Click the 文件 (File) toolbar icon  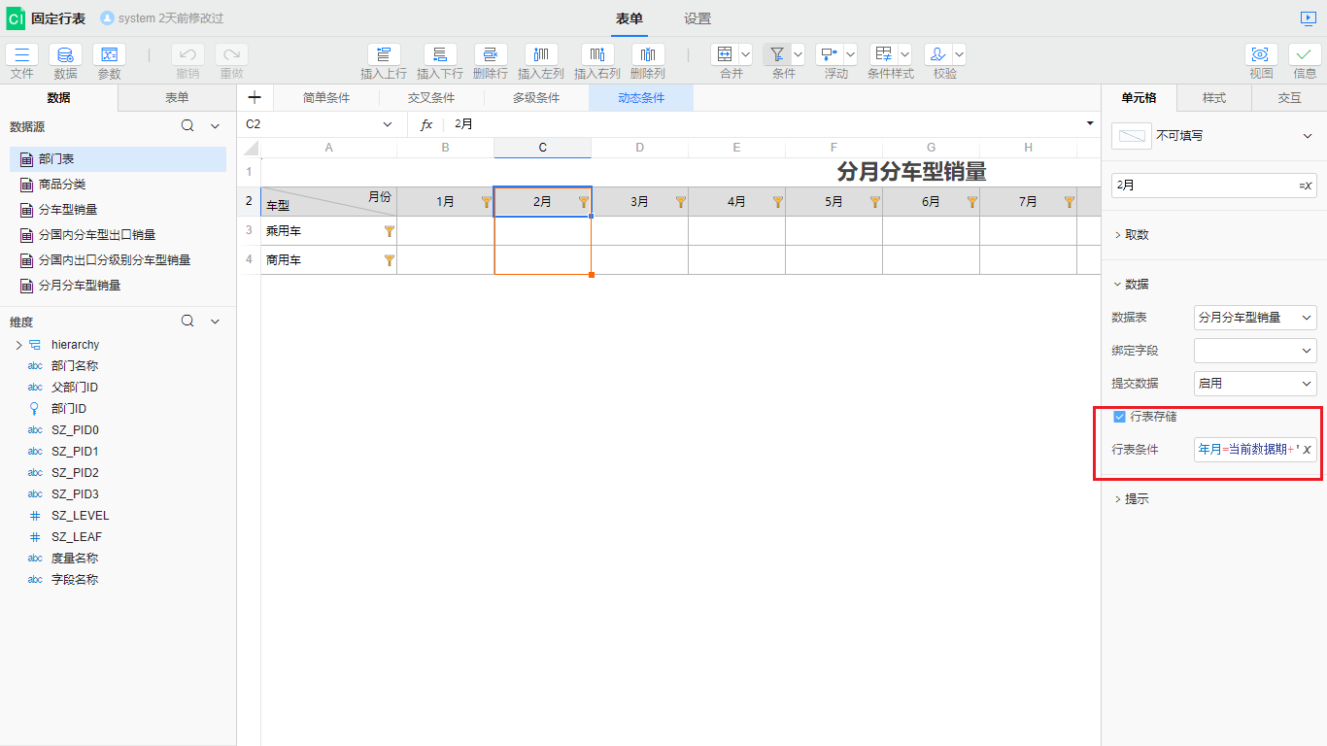(21, 55)
